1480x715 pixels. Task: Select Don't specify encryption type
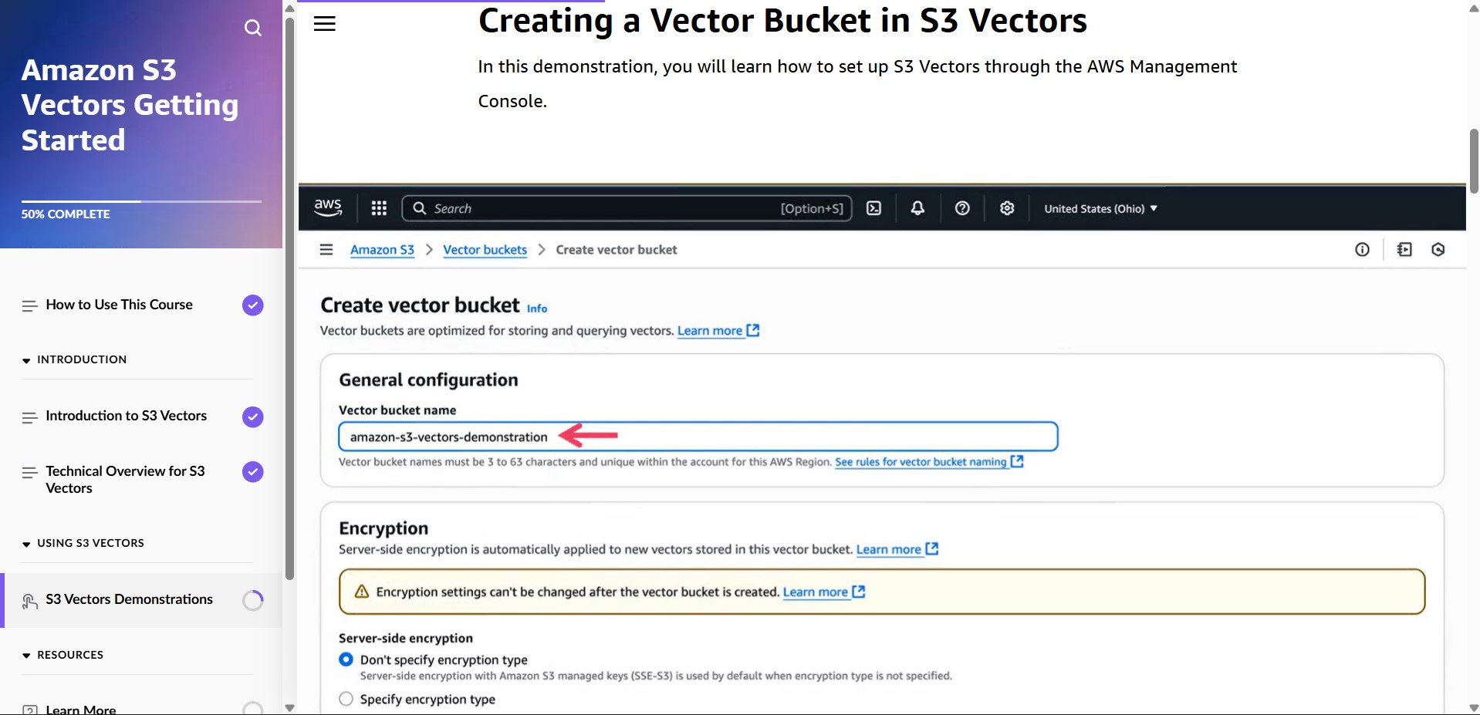(345, 659)
